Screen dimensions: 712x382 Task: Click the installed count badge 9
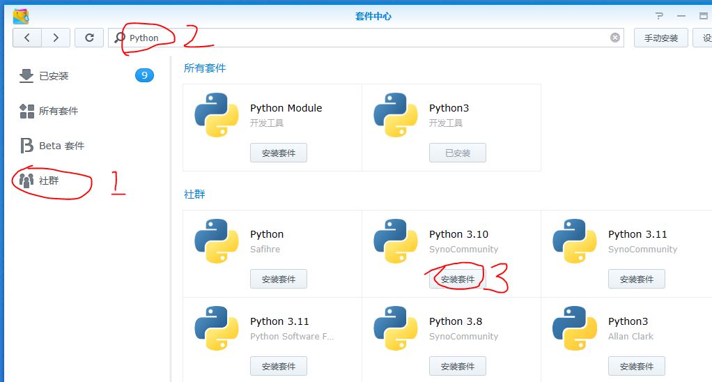(x=144, y=75)
